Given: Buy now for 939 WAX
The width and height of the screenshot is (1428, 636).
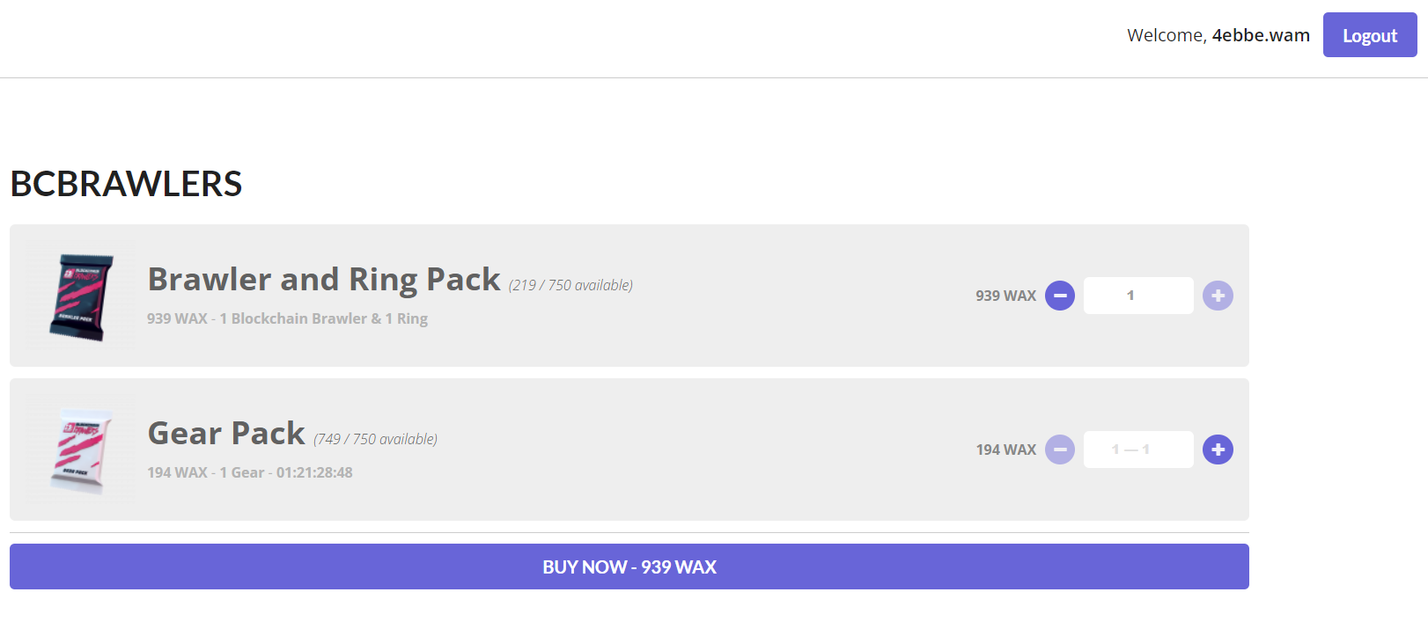Looking at the screenshot, I should (629, 567).
